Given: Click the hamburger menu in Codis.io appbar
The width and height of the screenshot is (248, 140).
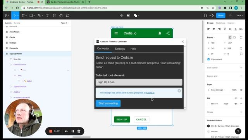Looking at the screenshot, I should 116,33.
